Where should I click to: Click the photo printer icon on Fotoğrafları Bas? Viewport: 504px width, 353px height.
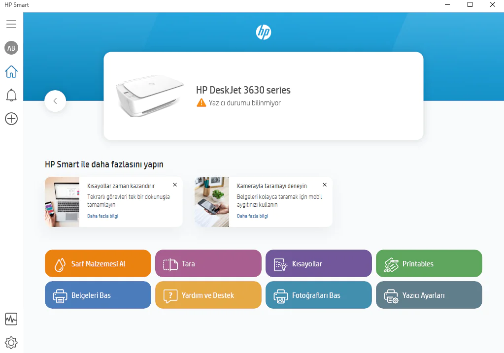click(x=281, y=296)
